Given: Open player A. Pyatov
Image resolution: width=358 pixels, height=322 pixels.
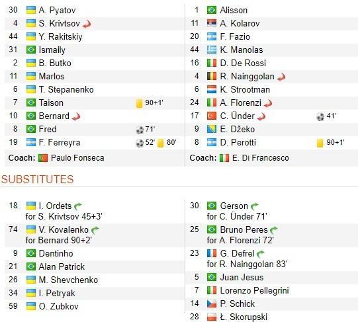Looking at the screenshot, I should (57, 11).
